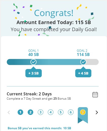Open the streak calendar icon

(95, 95)
